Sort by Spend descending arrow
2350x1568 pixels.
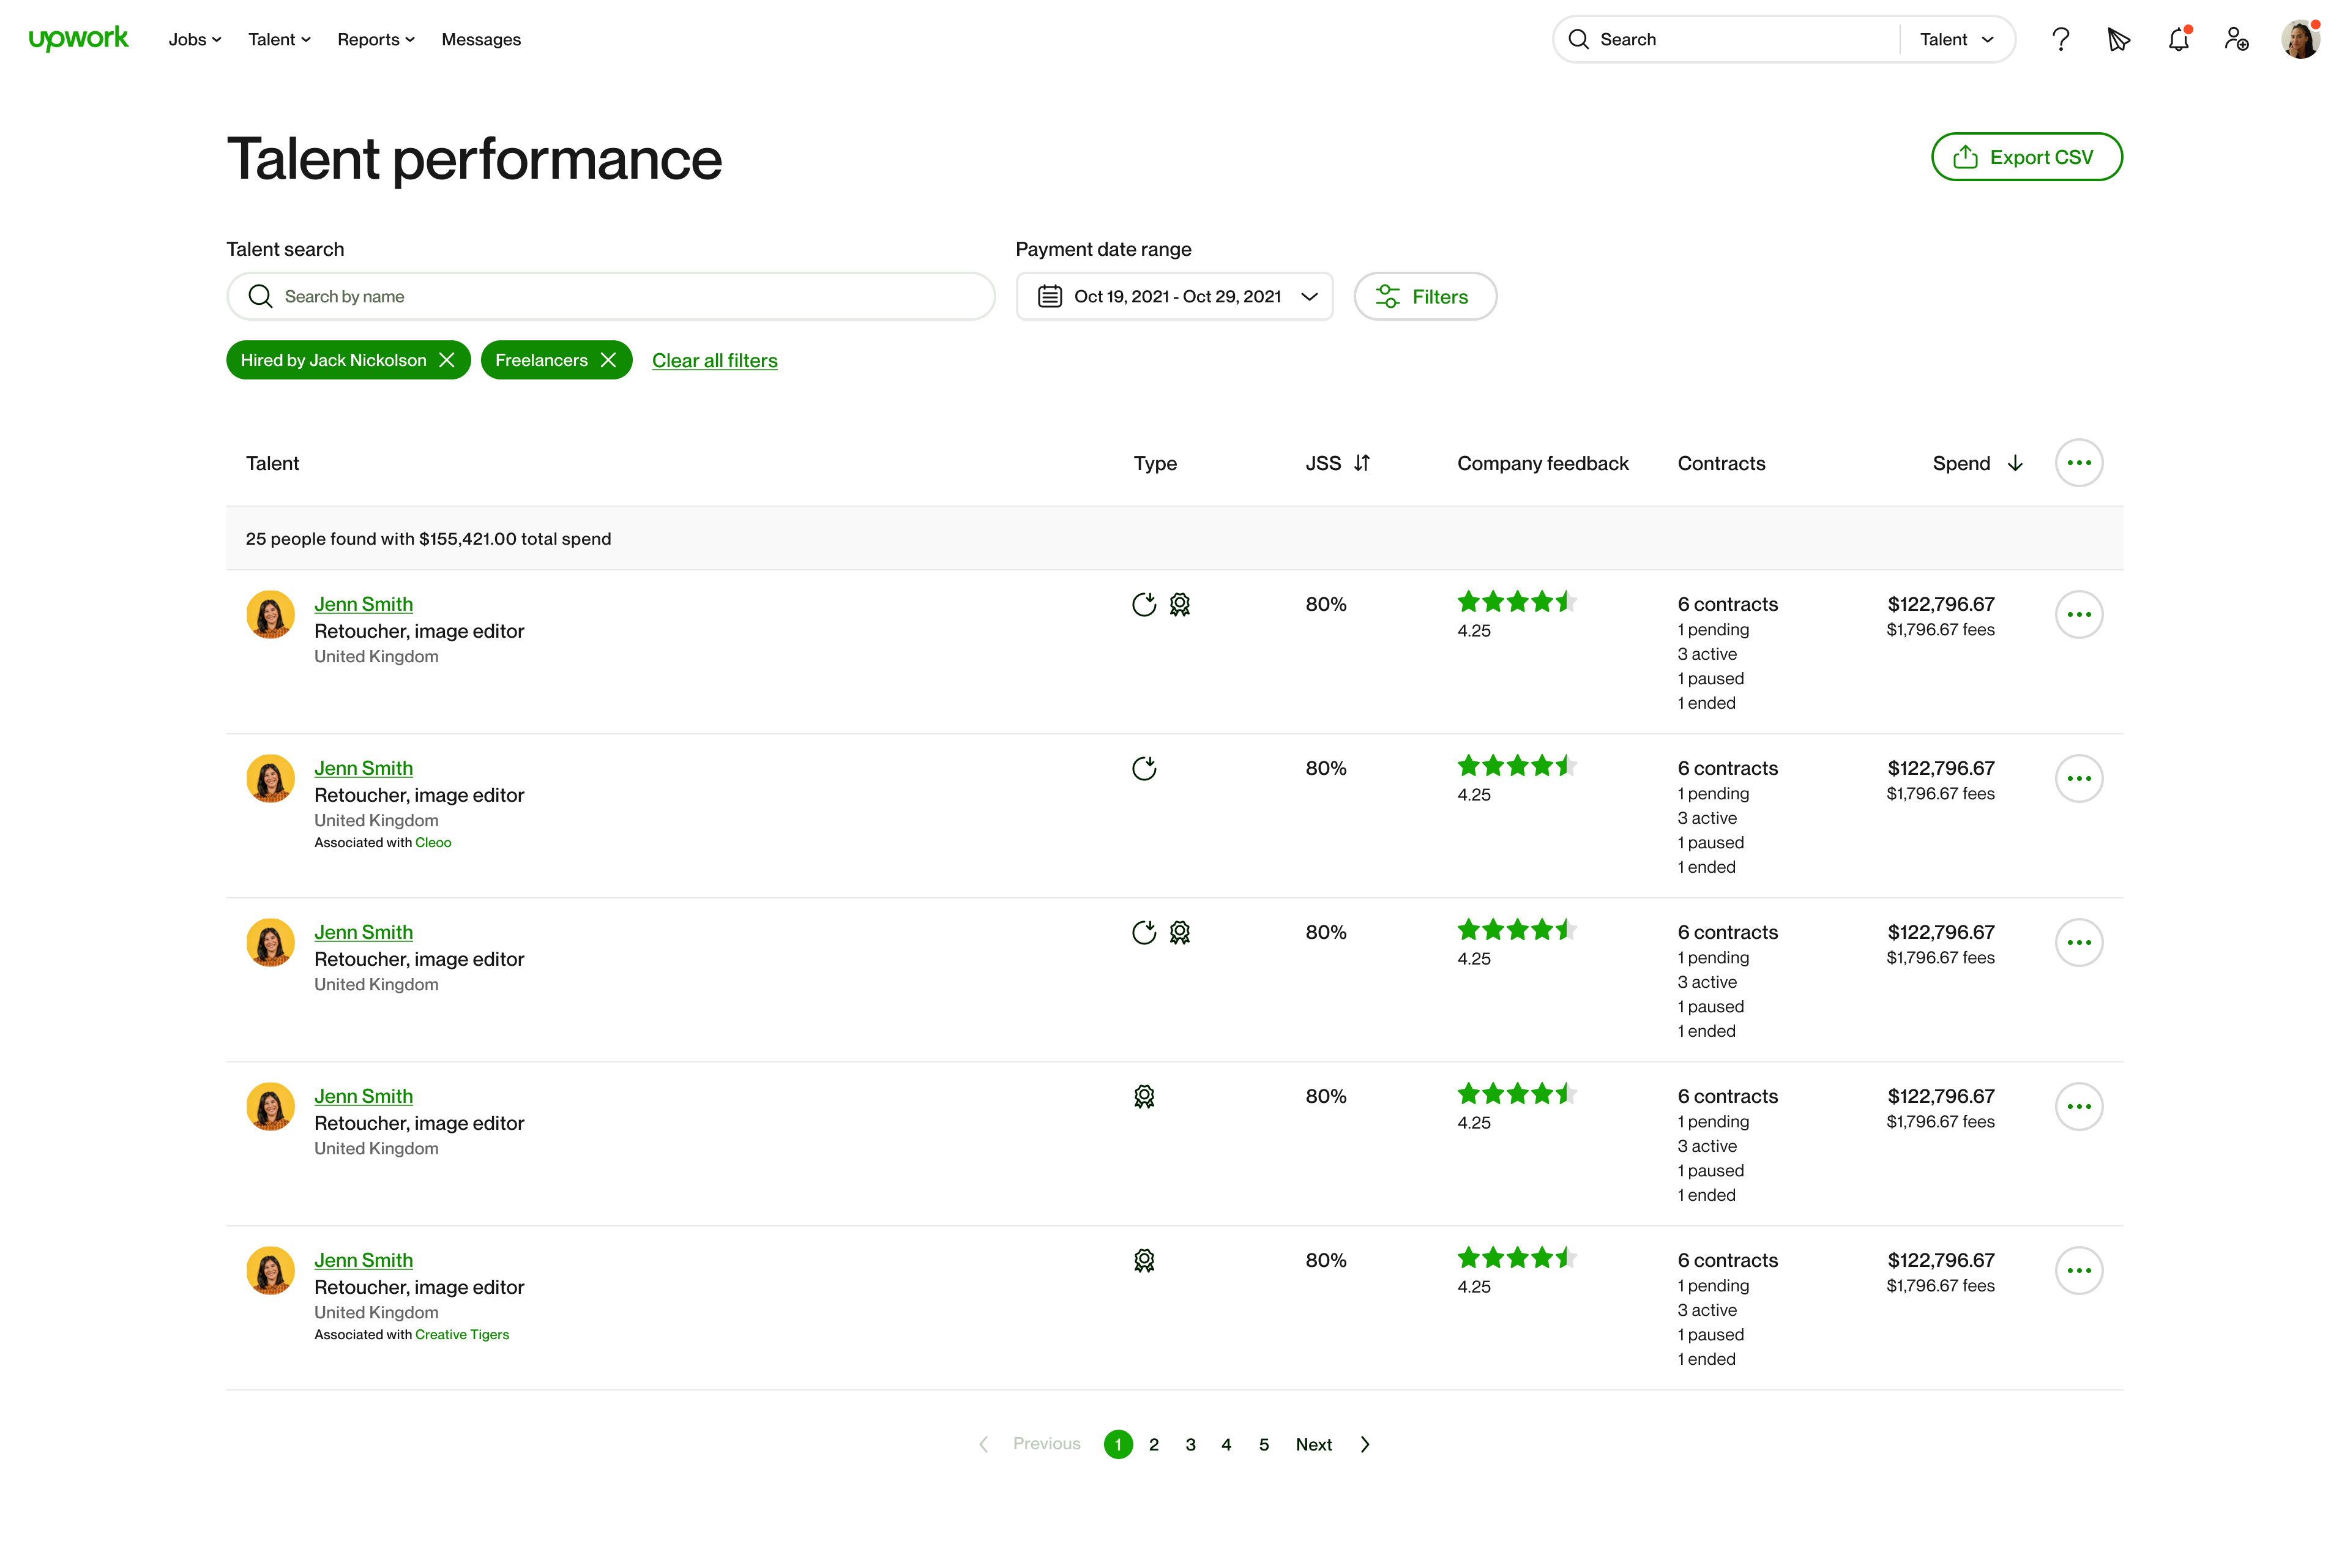pyautogui.click(x=2015, y=463)
